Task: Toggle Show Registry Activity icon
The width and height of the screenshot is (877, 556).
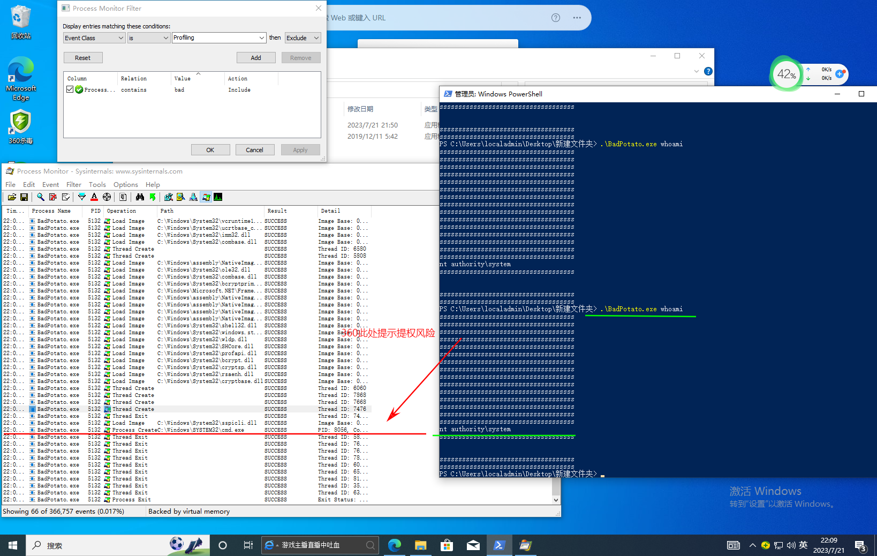Action: (169, 197)
